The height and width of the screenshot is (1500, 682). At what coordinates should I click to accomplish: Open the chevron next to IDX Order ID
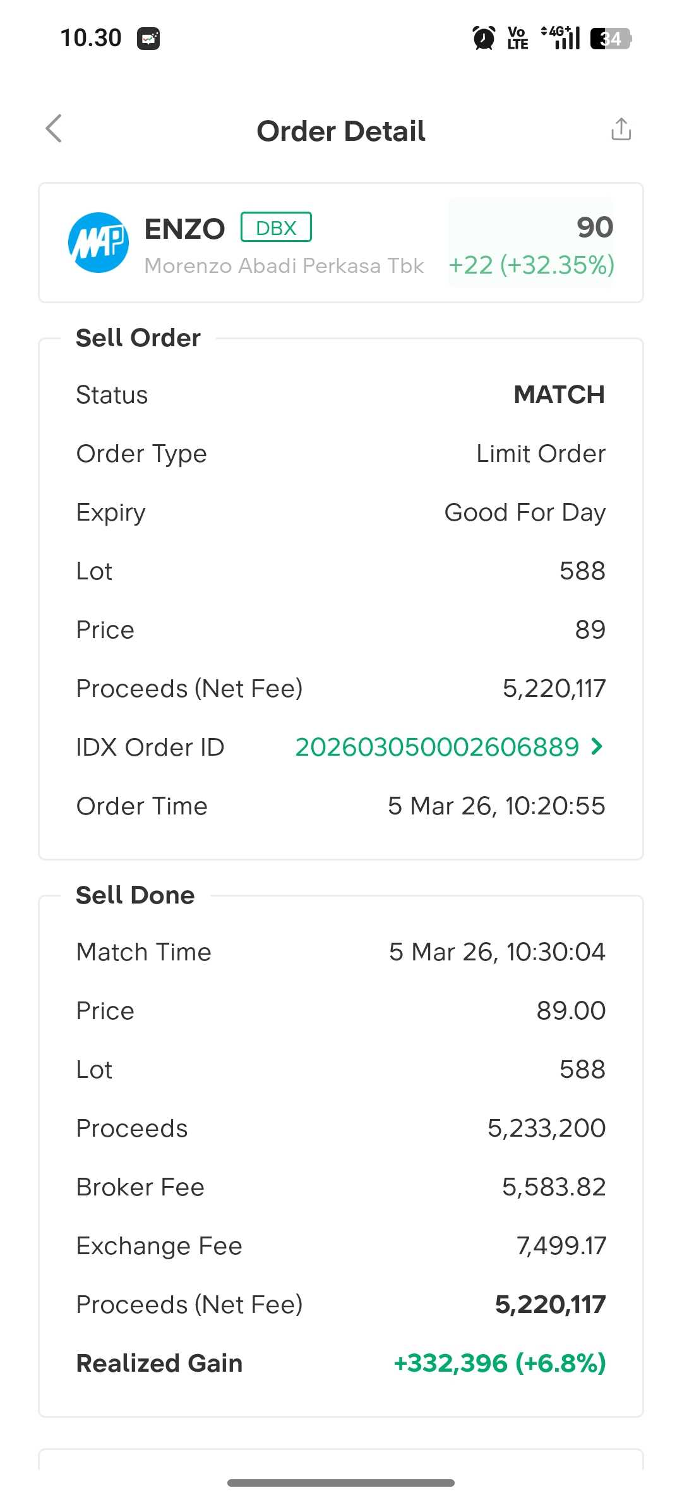[x=597, y=747]
